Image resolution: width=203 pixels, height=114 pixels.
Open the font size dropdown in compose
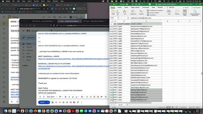(x=61, y=97)
